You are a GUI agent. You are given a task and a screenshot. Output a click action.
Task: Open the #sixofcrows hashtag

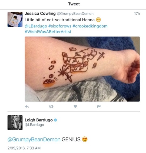tap(60, 26)
